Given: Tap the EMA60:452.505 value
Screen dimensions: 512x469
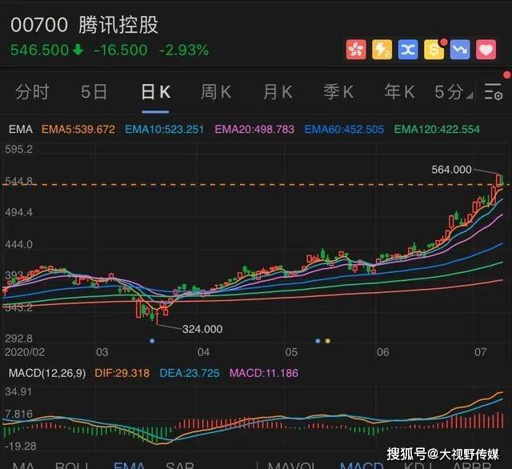Looking at the screenshot, I should tap(344, 130).
